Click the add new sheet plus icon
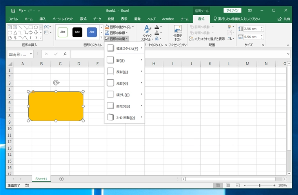 (61, 179)
